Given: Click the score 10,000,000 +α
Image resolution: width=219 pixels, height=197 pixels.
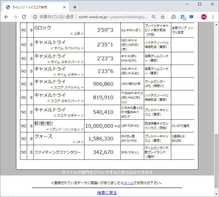Looking at the screenshot, I should (102, 126).
